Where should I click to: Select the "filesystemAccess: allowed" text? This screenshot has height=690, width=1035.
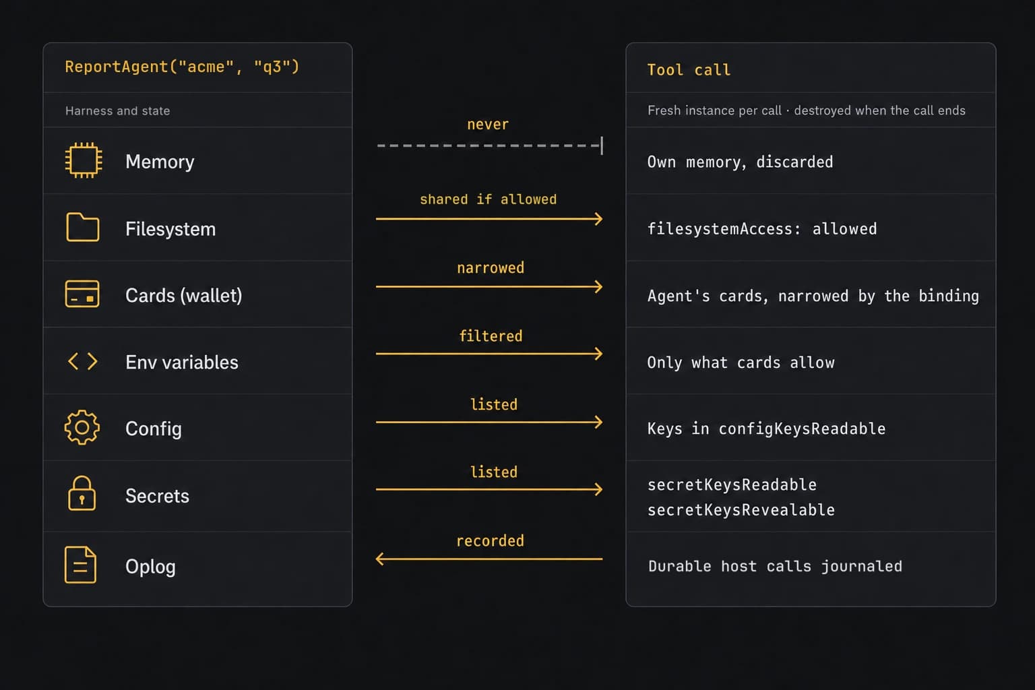(762, 229)
